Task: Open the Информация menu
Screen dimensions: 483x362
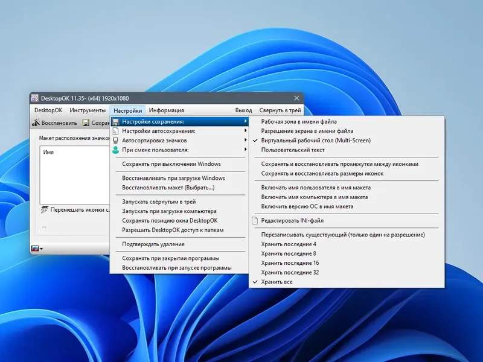Action: 167,110
